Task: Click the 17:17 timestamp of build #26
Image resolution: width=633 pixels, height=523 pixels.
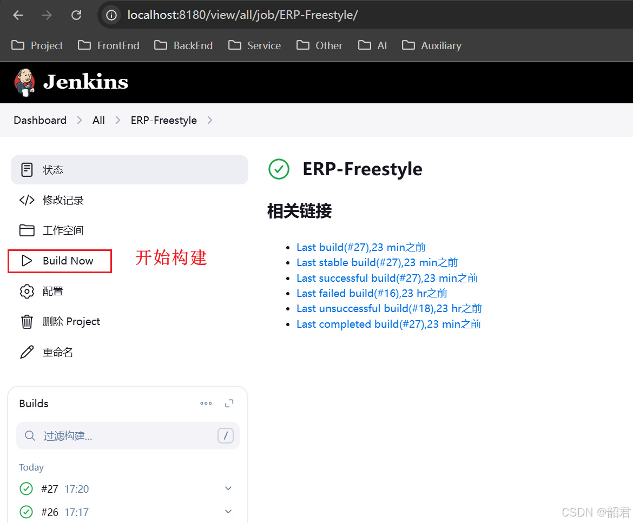Action: (x=77, y=512)
